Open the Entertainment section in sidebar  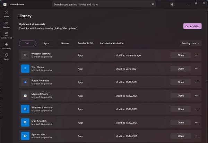coord(6,35)
